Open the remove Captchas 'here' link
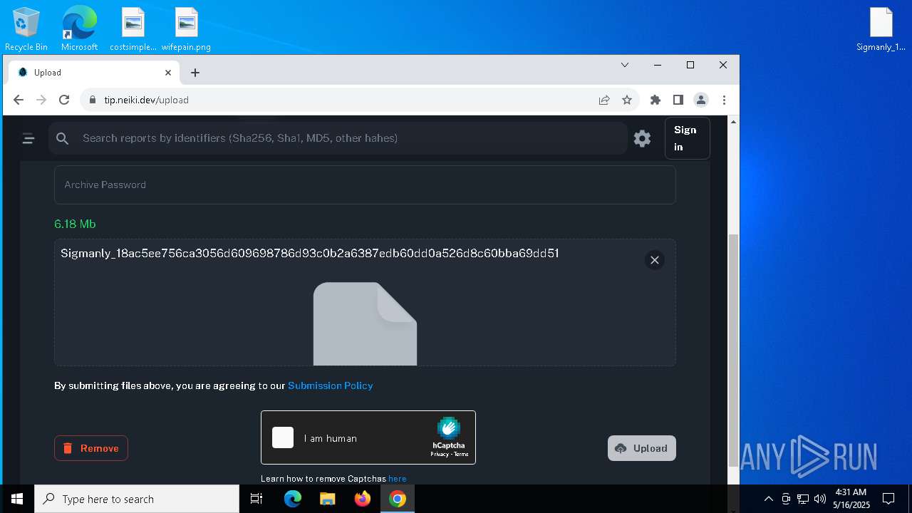Viewport: 912px width, 513px height. click(x=398, y=479)
